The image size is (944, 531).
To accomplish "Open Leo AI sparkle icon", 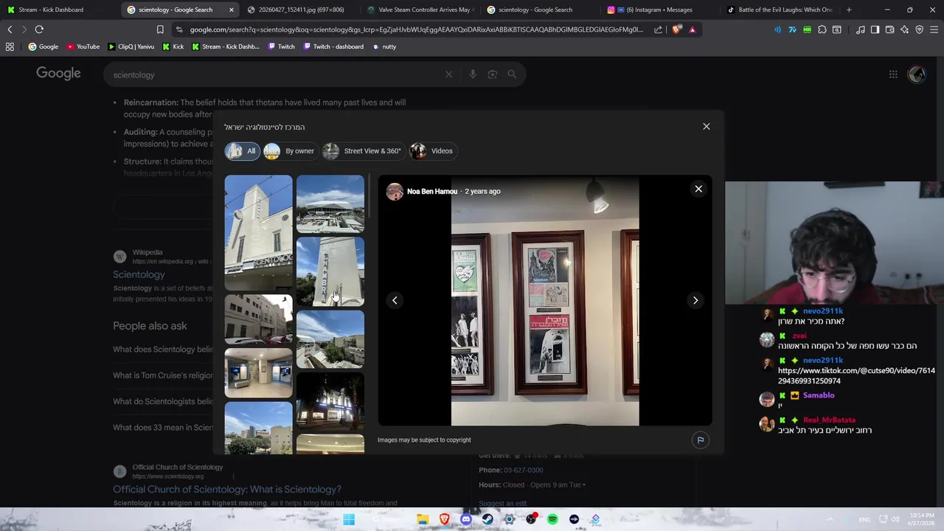I will pyautogui.click(x=904, y=29).
